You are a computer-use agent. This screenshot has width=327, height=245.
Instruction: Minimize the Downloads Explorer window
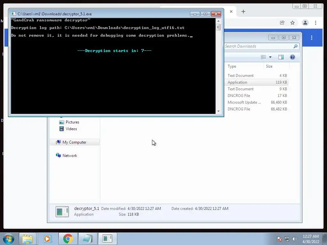point(273,38)
